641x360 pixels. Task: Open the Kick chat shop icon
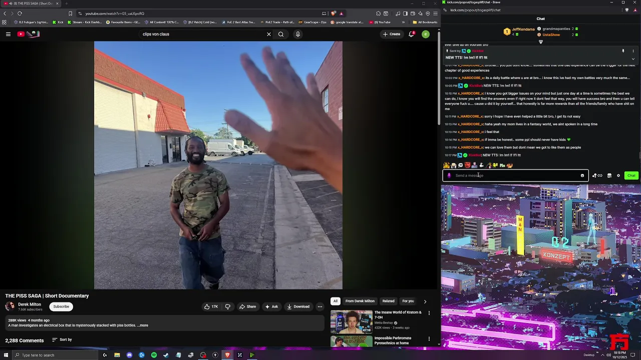click(609, 175)
